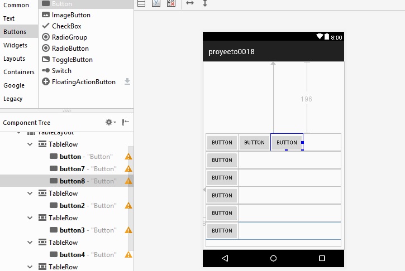
Task: Click the Component Tree hide panel icon
Action: pos(126,123)
